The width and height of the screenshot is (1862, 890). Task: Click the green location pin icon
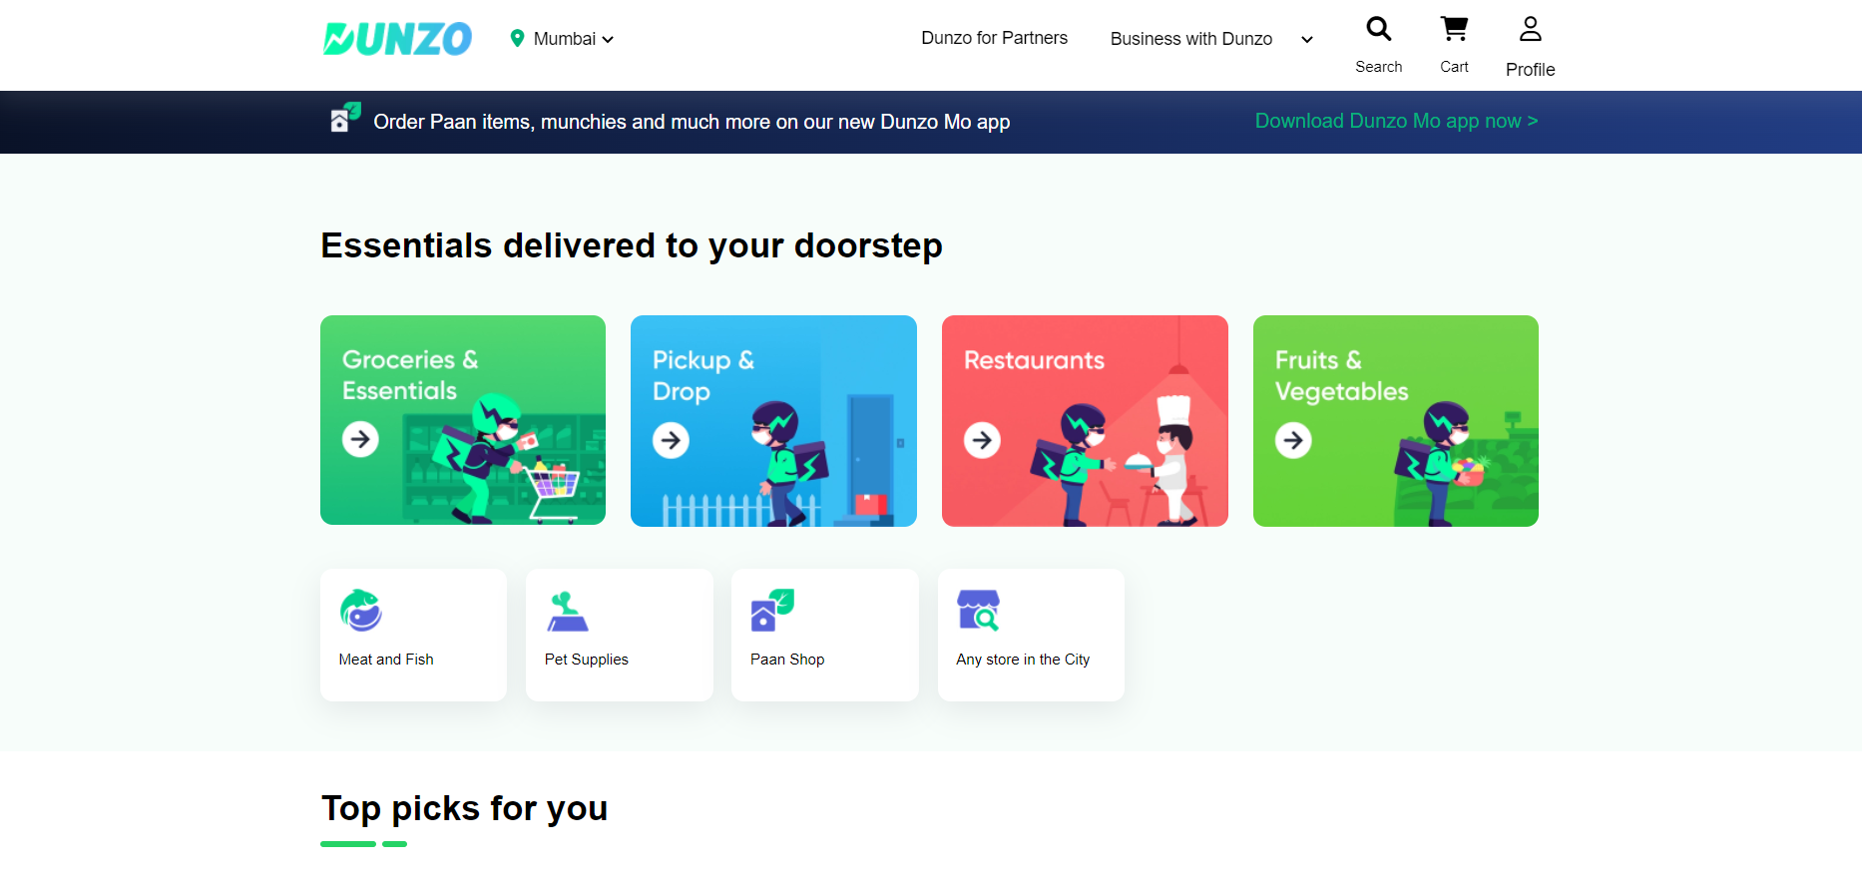(517, 39)
